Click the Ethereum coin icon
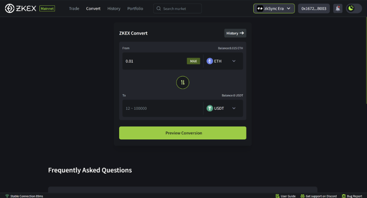Screen dimensions: 367x198 pyautogui.click(x=210, y=61)
